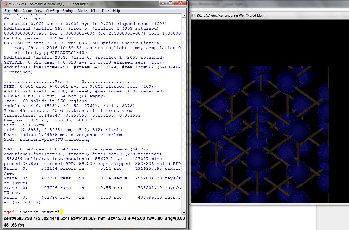The height and width of the screenshot is (230, 349).
Task: Click the 'Eye_pos: 3079.25' line
Action: tap(49, 120)
